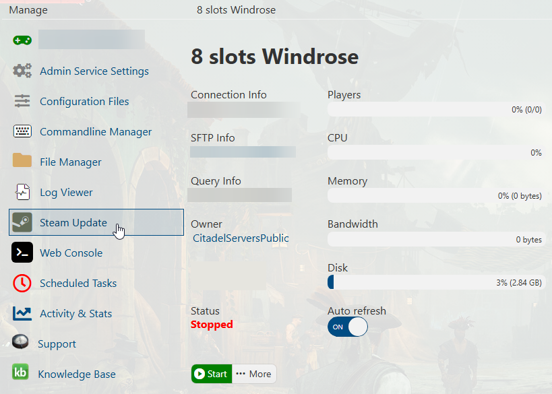The width and height of the screenshot is (552, 394).
Task: Click the File Manager folder icon
Action: click(x=22, y=161)
